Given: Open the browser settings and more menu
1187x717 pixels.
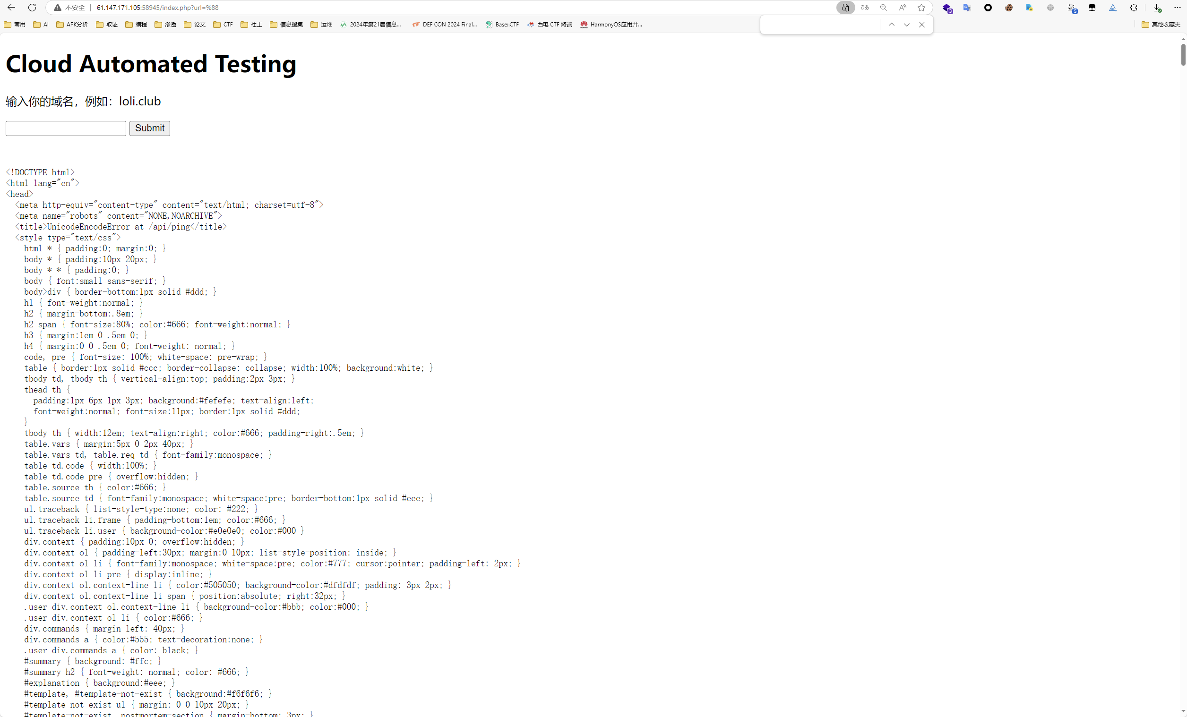Looking at the screenshot, I should coord(1178,8).
